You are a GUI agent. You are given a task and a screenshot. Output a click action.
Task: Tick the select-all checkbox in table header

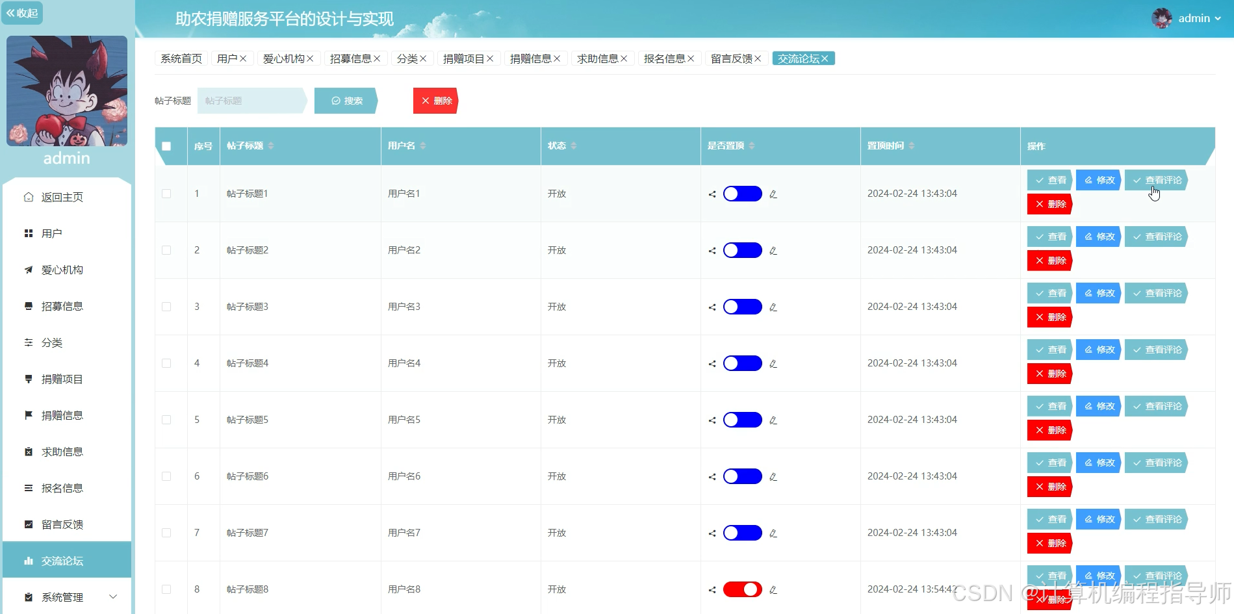(166, 146)
